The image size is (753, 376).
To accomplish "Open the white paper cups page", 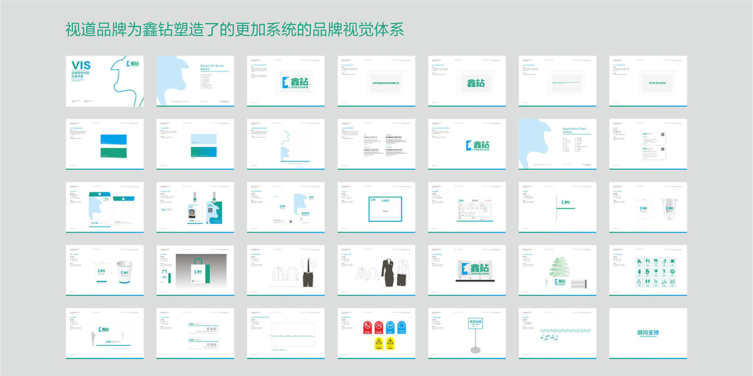I will (x=105, y=270).
